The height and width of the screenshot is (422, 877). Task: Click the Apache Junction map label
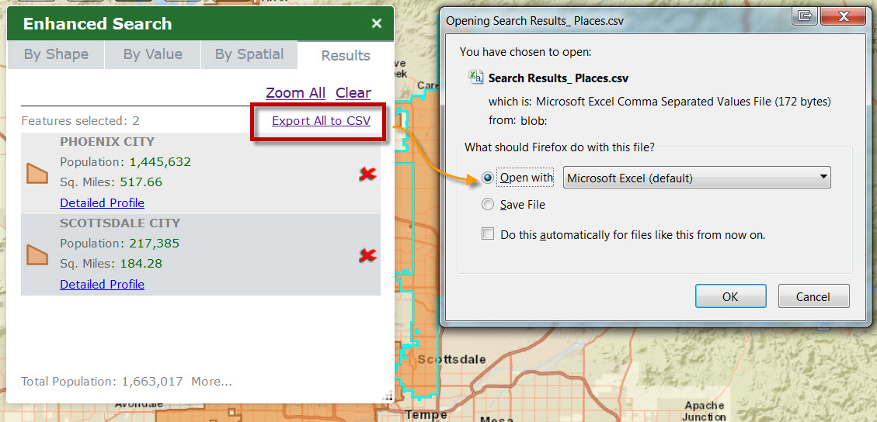pos(705,411)
